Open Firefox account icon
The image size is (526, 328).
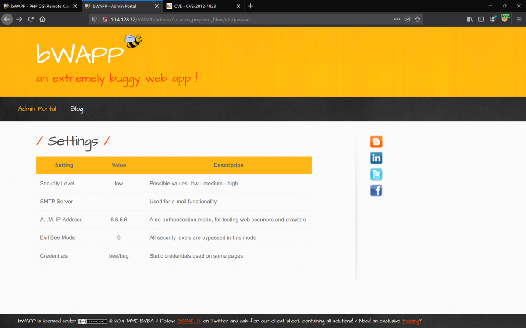pyautogui.click(x=493, y=19)
